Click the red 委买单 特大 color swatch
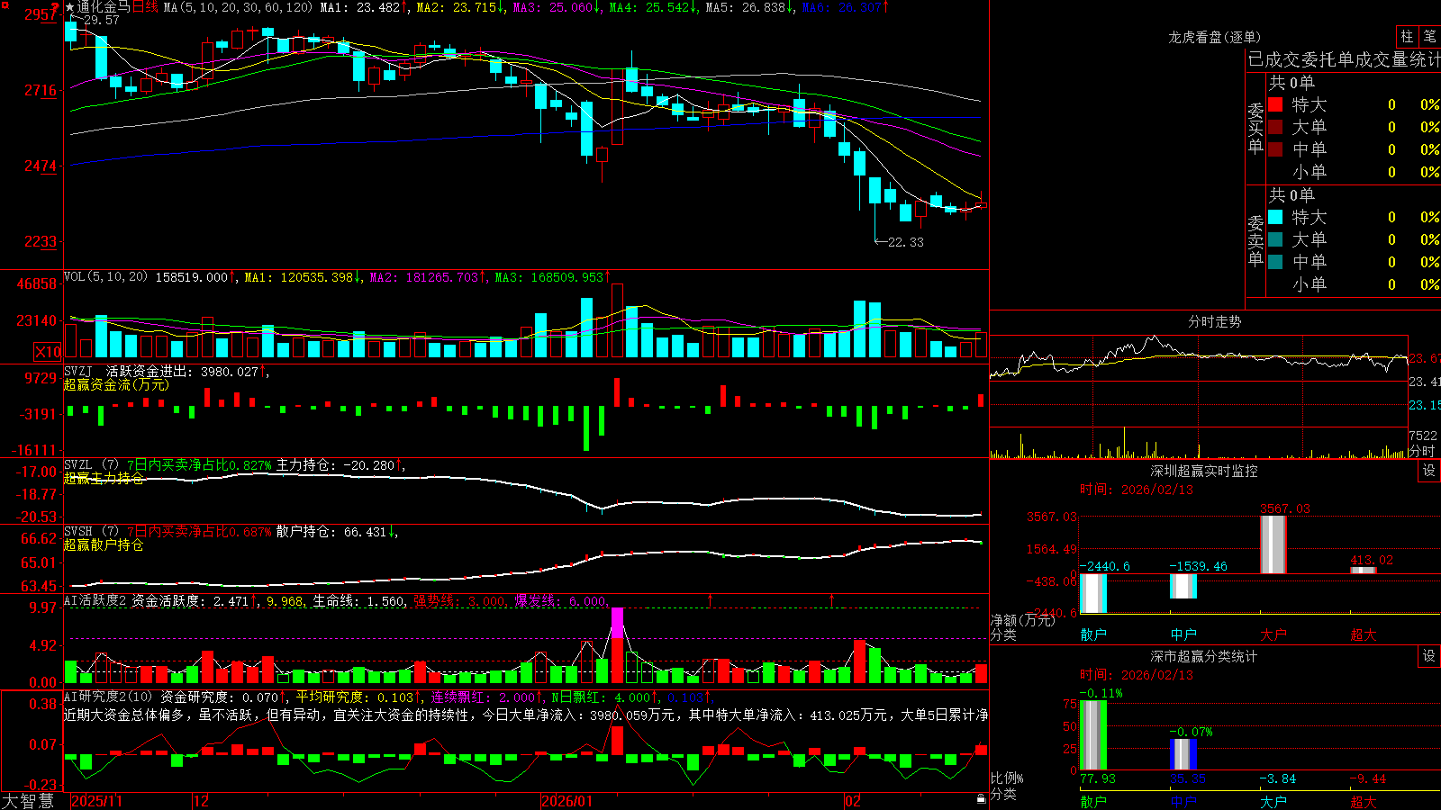Image resolution: width=1441 pixels, height=810 pixels. point(1275,104)
